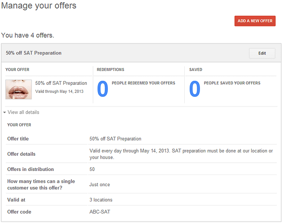Select the 'You have 4 offers.' text

click(x=27, y=35)
